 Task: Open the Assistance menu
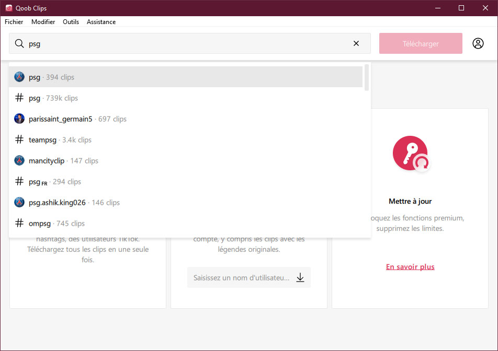(101, 22)
